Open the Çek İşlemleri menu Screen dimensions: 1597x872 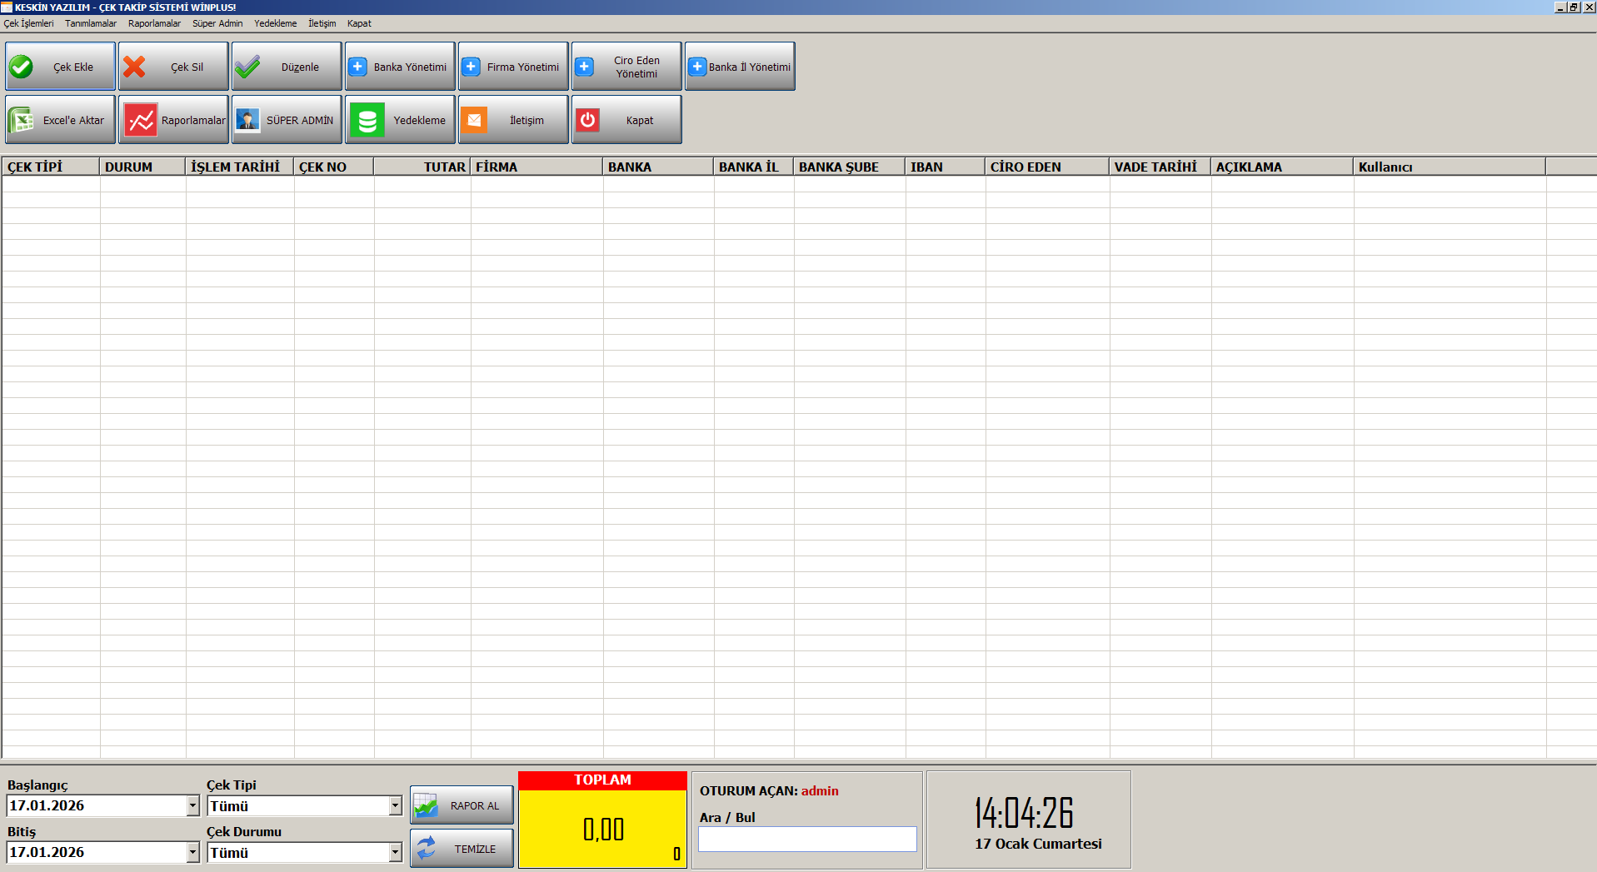pyautogui.click(x=29, y=23)
